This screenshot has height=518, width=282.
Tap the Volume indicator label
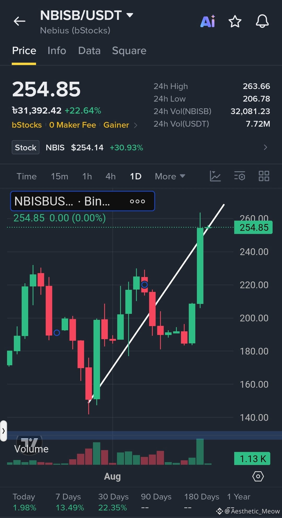pyautogui.click(x=31, y=449)
